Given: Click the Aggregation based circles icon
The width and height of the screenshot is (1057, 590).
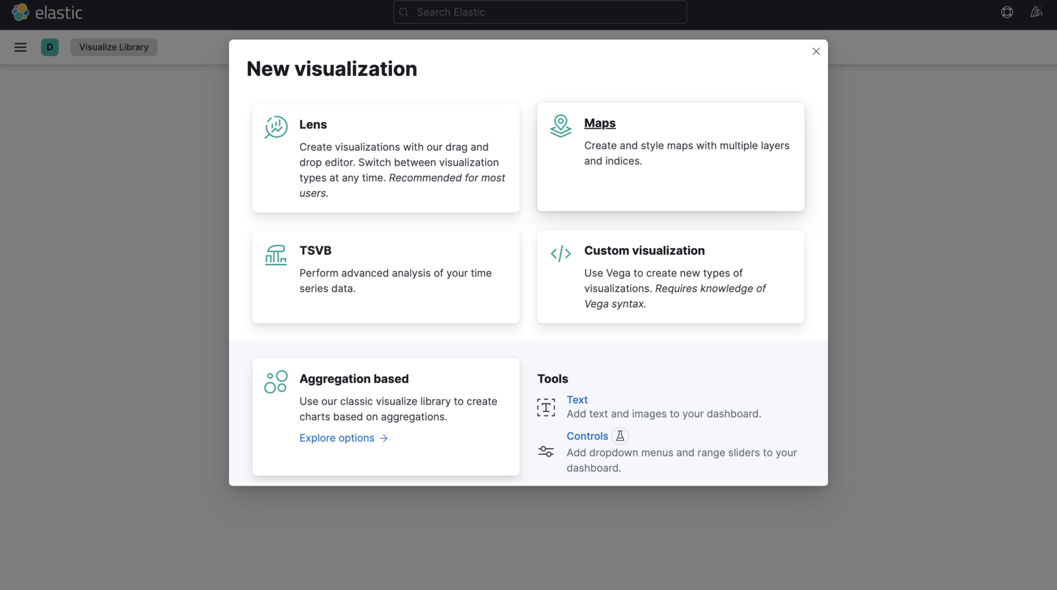Looking at the screenshot, I should [x=276, y=382].
